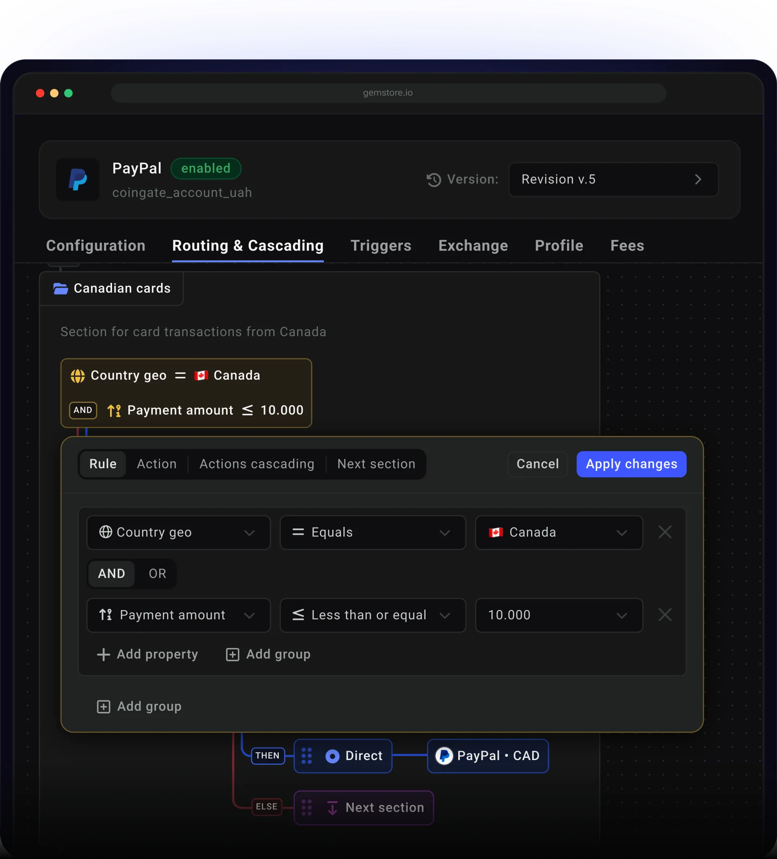Screen dimensions: 777x859
Task: Go to the Exchange tab
Action: click(473, 246)
